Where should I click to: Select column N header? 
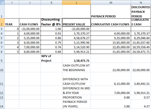(x=141, y=2)
